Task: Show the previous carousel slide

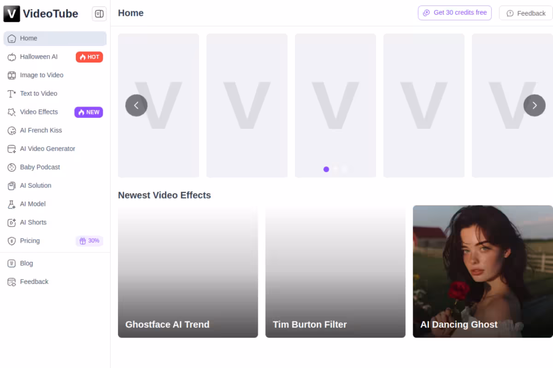Action: coord(136,105)
